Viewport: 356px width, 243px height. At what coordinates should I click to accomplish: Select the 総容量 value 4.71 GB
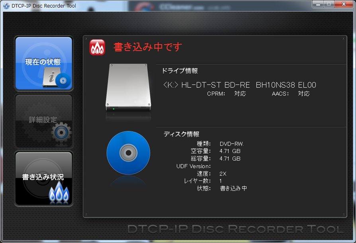coord(230,159)
